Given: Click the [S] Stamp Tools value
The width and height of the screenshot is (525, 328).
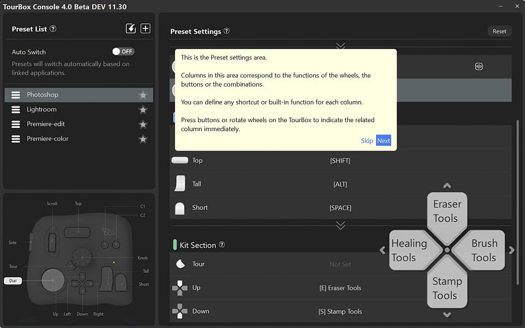Looking at the screenshot, I should coord(340,312).
